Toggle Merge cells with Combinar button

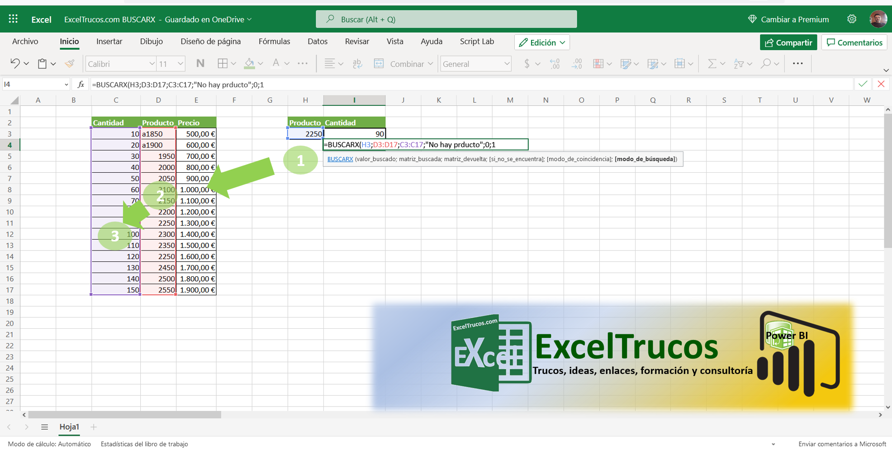(401, 64)
